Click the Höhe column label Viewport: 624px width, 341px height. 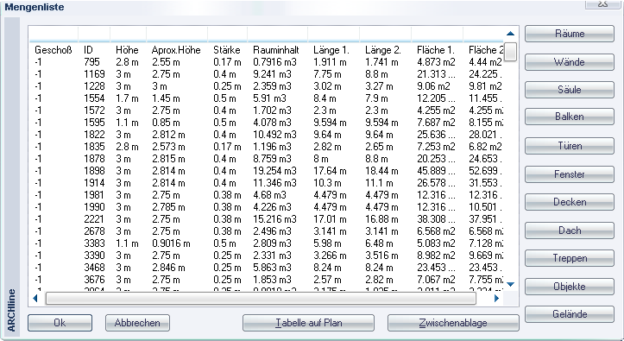point(127,50)
